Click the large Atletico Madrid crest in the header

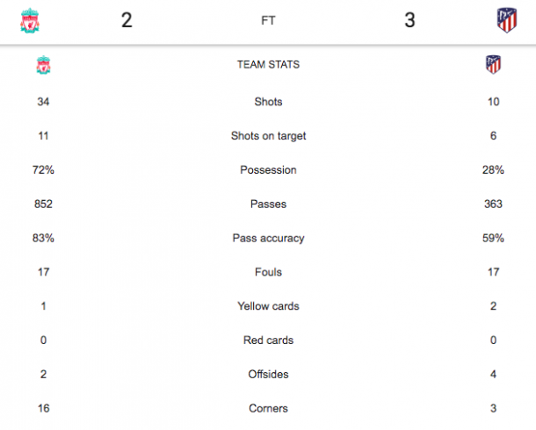pyautogui.click(x=507, y=20)
